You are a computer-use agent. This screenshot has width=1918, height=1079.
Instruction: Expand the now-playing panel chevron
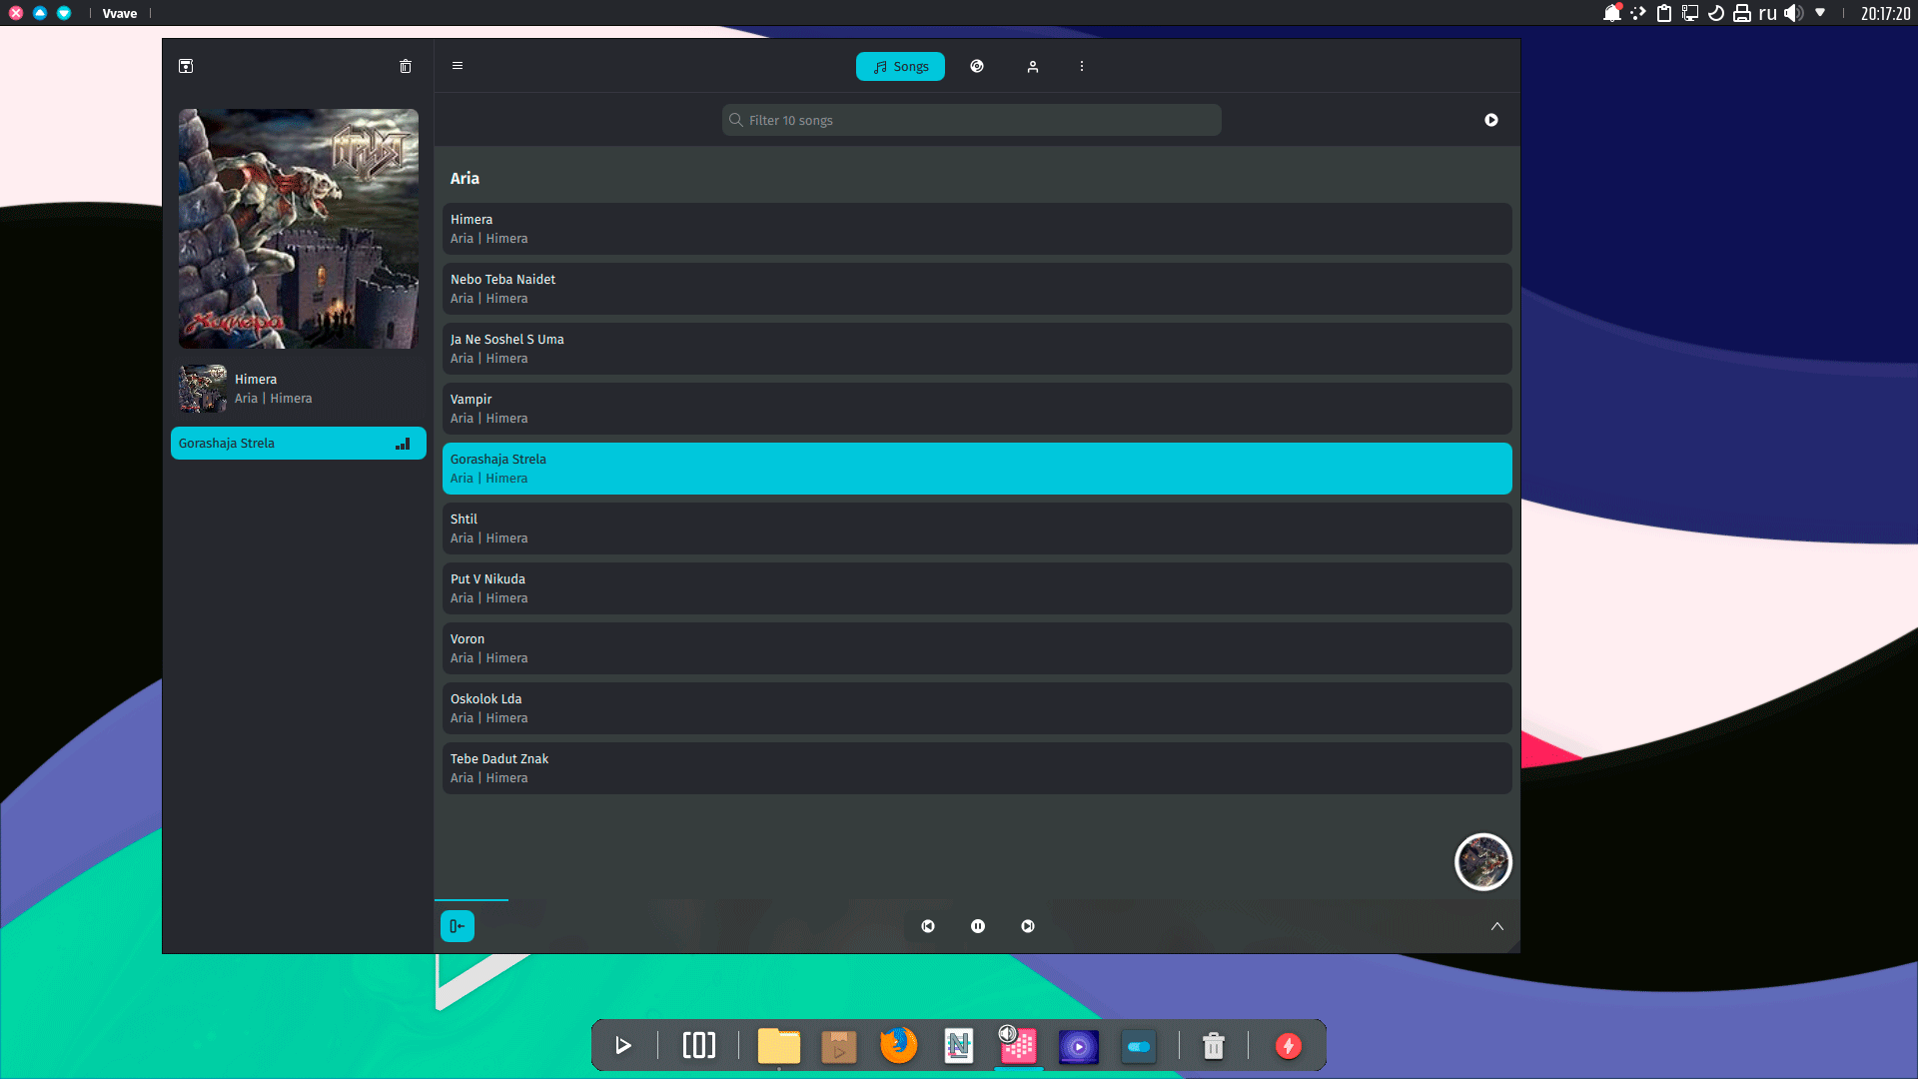pyautogui.click(x=1497, y=926)
